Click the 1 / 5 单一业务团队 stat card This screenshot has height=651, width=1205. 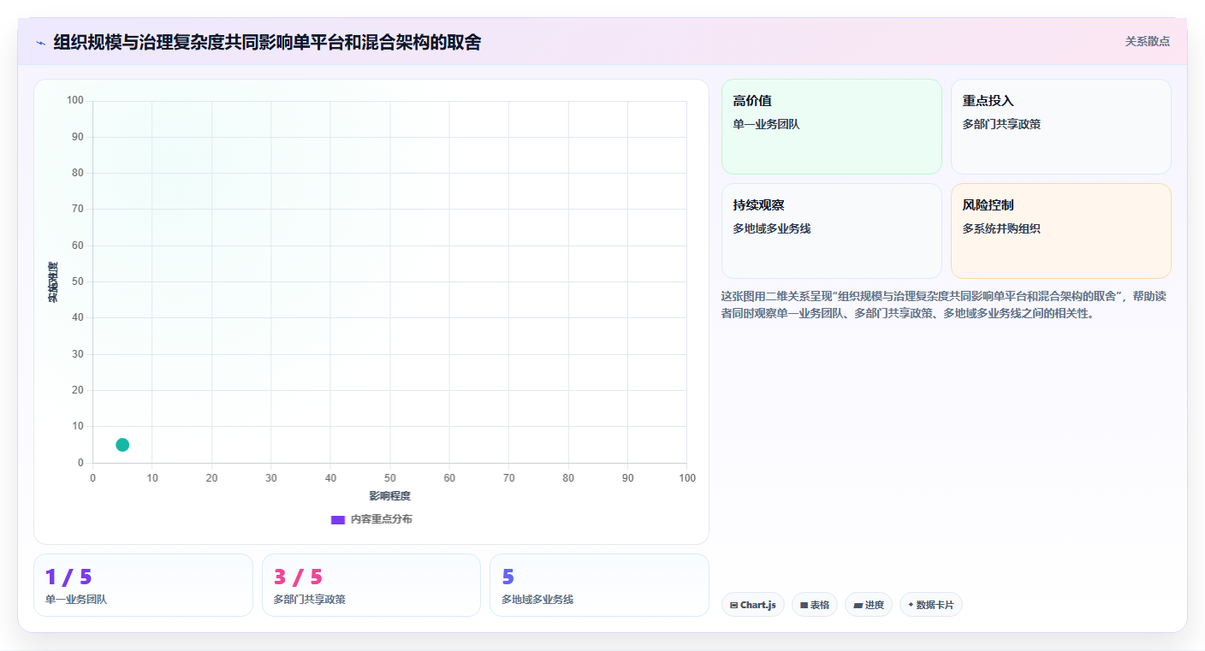143,585
